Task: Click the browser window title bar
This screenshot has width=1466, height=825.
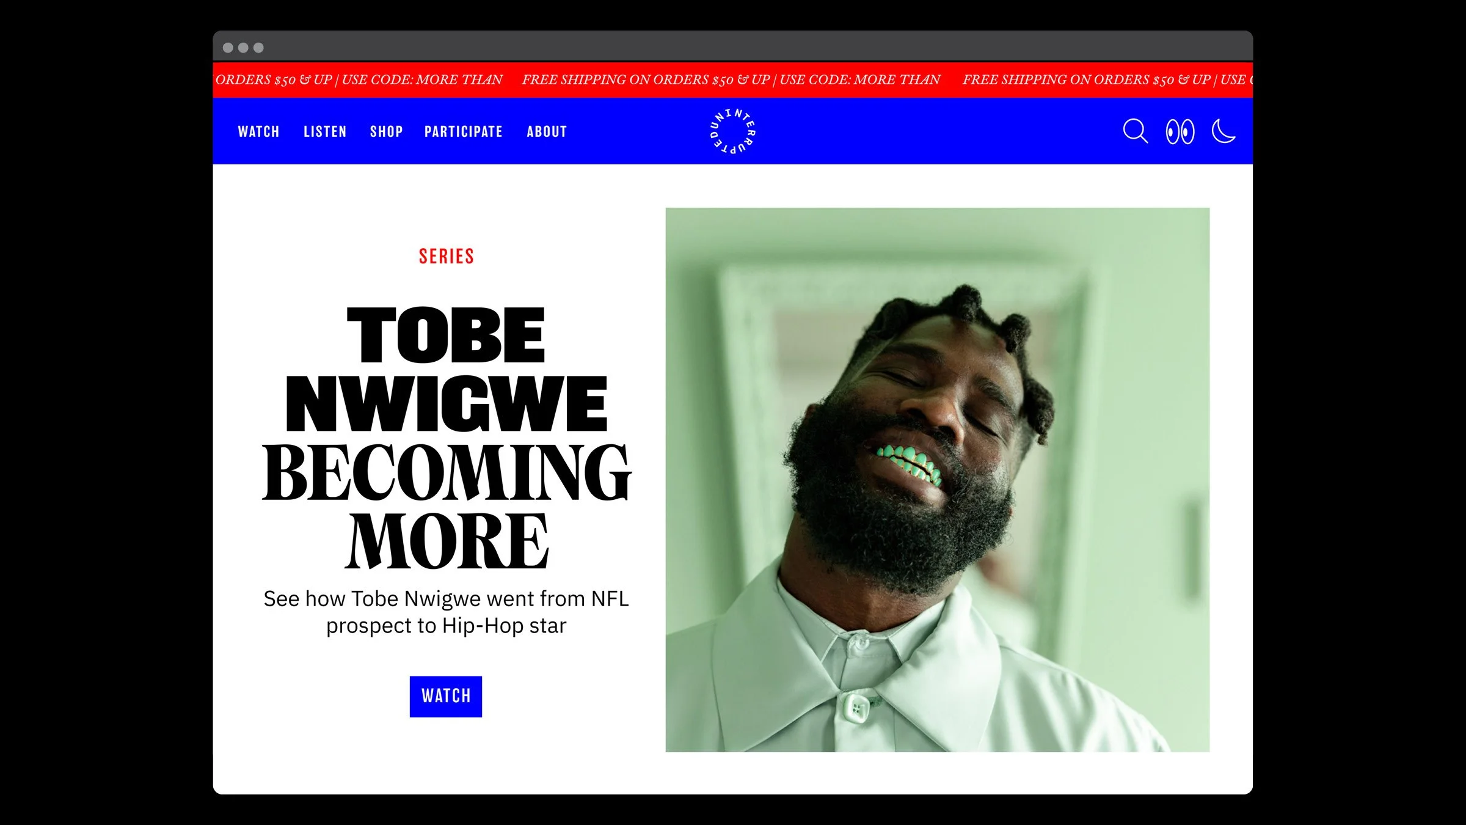Action: pyautogui.click(x=732, y=46)
